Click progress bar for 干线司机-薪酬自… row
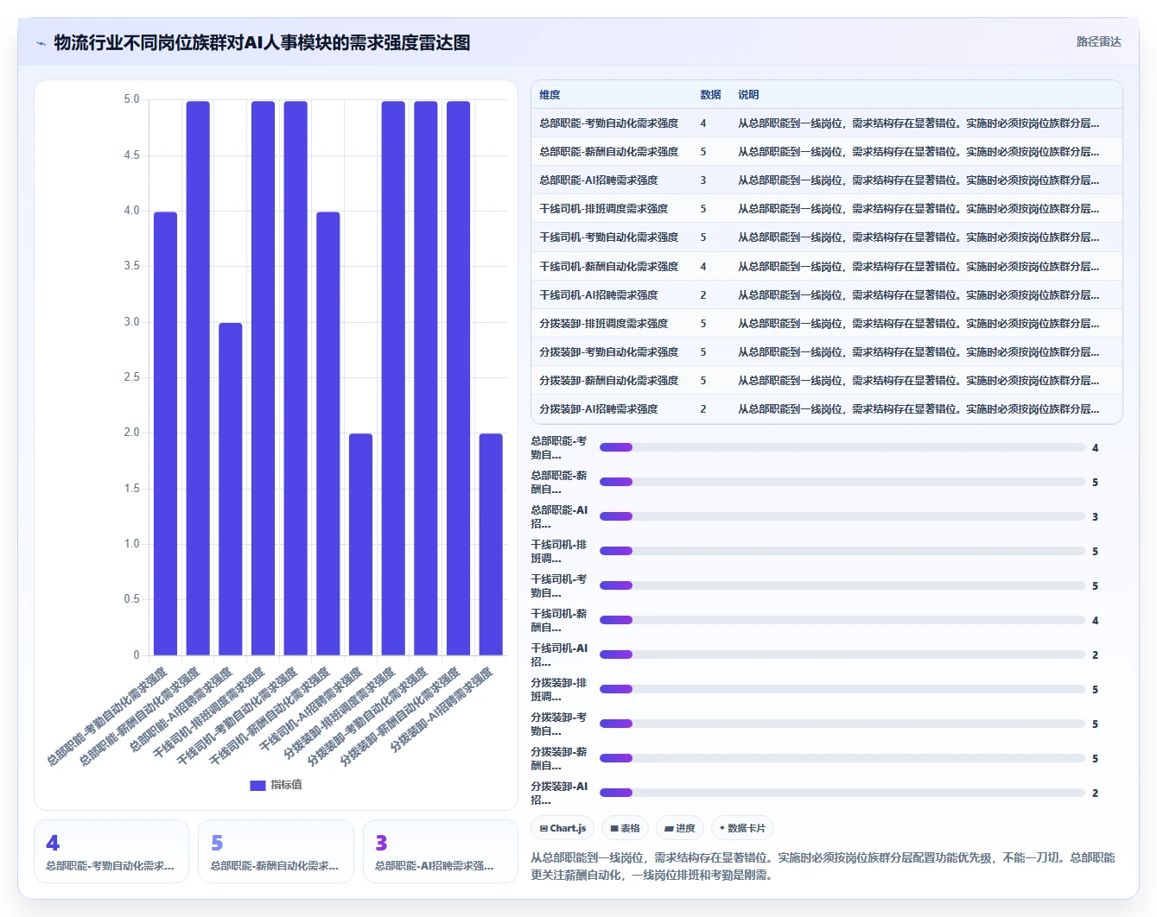The height and width of the screenshot is (917, 1157). click(x=842, y=620)
